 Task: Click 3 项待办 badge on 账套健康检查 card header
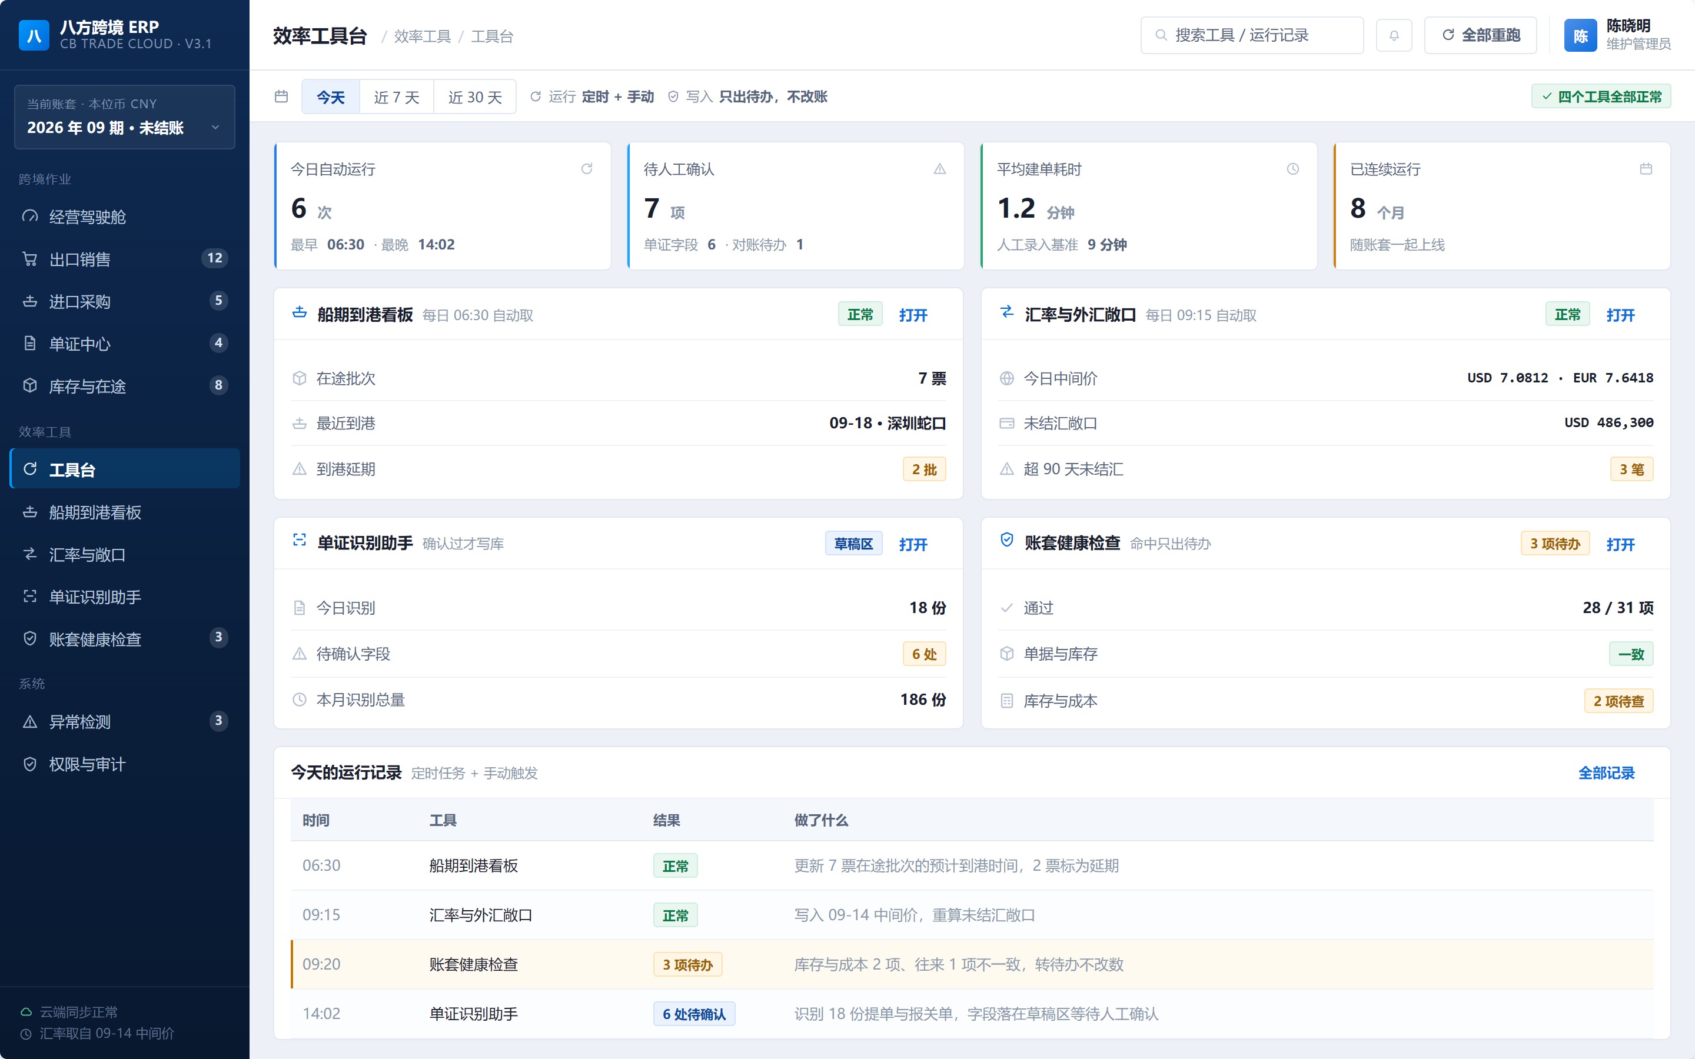coord(1555,544)
